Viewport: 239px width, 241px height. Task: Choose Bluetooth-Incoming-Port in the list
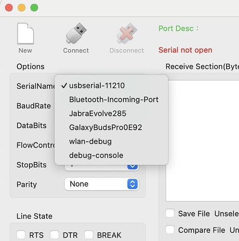[111, 99]
